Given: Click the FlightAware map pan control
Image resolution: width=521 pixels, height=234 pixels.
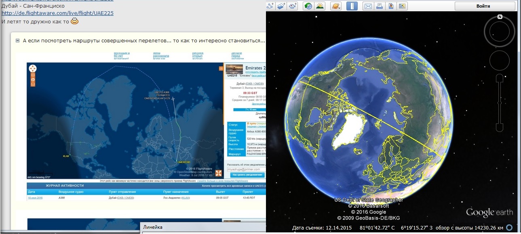Looking at the screenshot, I should [x=33, y=68].
